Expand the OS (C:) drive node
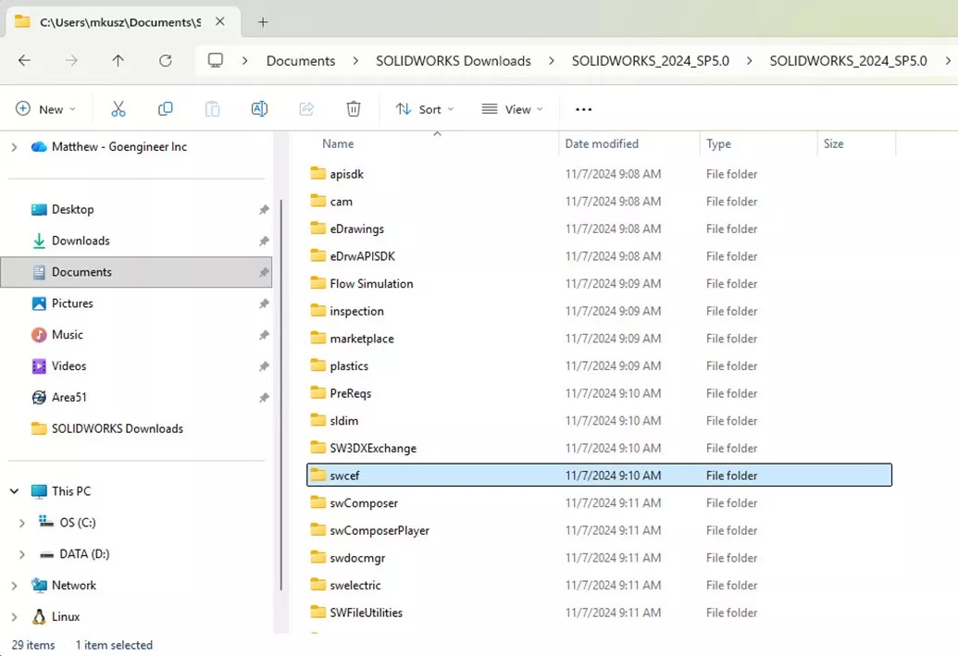The width and height of the screenshot is (958, 656). click(22, 523)
